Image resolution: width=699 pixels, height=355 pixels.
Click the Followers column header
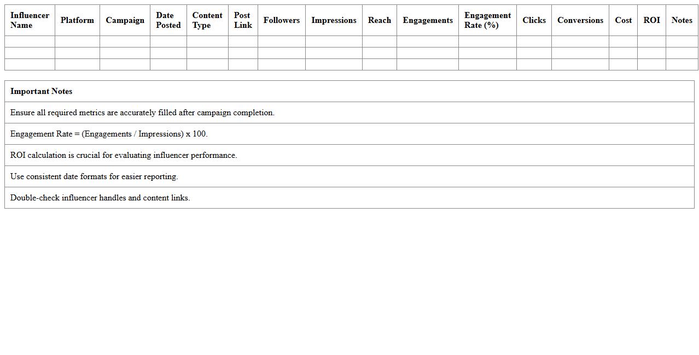coord(281,20)
